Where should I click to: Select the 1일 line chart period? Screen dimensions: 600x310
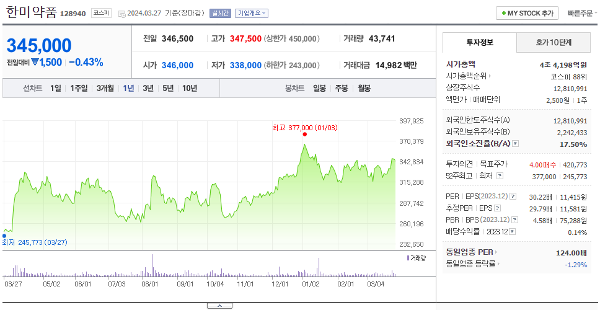56,89
